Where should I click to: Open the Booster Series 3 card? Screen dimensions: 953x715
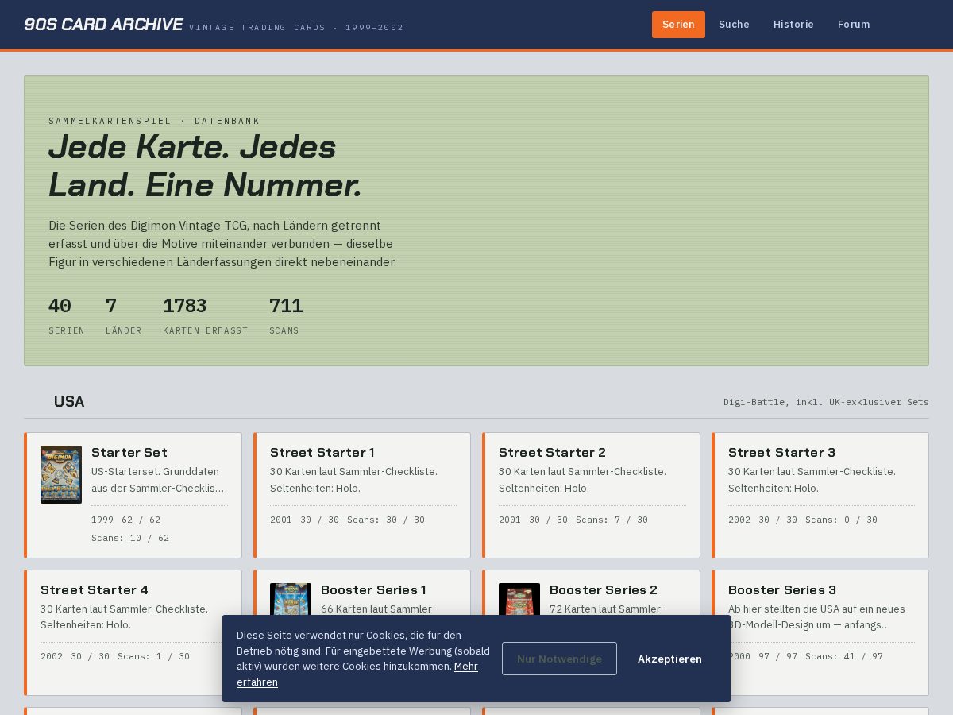coord(820,632)
